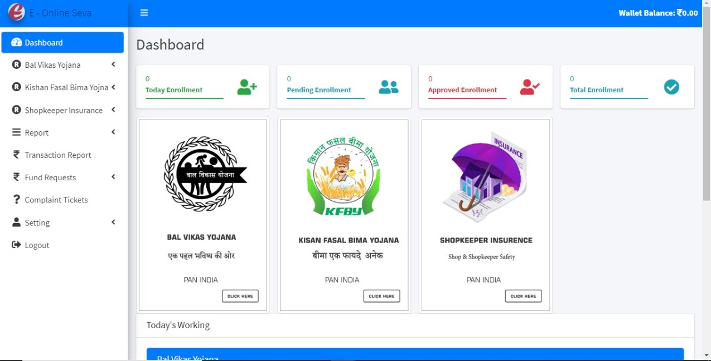Click the Total Enrollment checkmark circle icon

tap(671, 87)
